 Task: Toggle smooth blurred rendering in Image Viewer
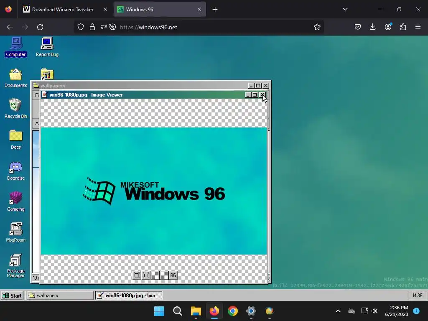(x=164, y=275)
